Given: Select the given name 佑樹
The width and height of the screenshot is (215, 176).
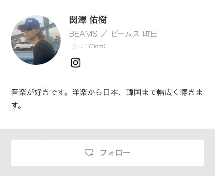Looking at the screenshot, I should (98, 20).
